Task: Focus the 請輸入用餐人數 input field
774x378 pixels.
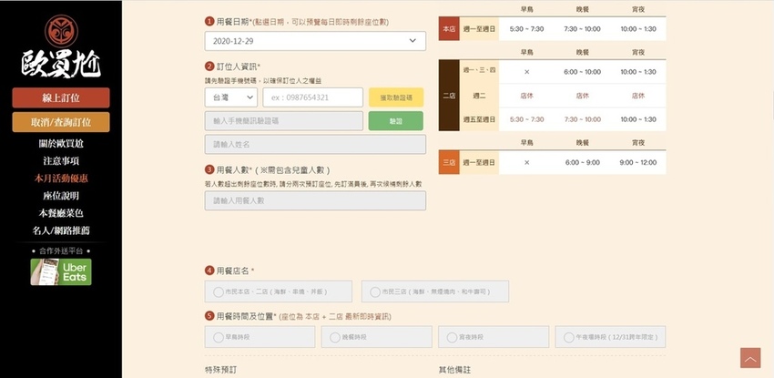Action: click(315, 200)
